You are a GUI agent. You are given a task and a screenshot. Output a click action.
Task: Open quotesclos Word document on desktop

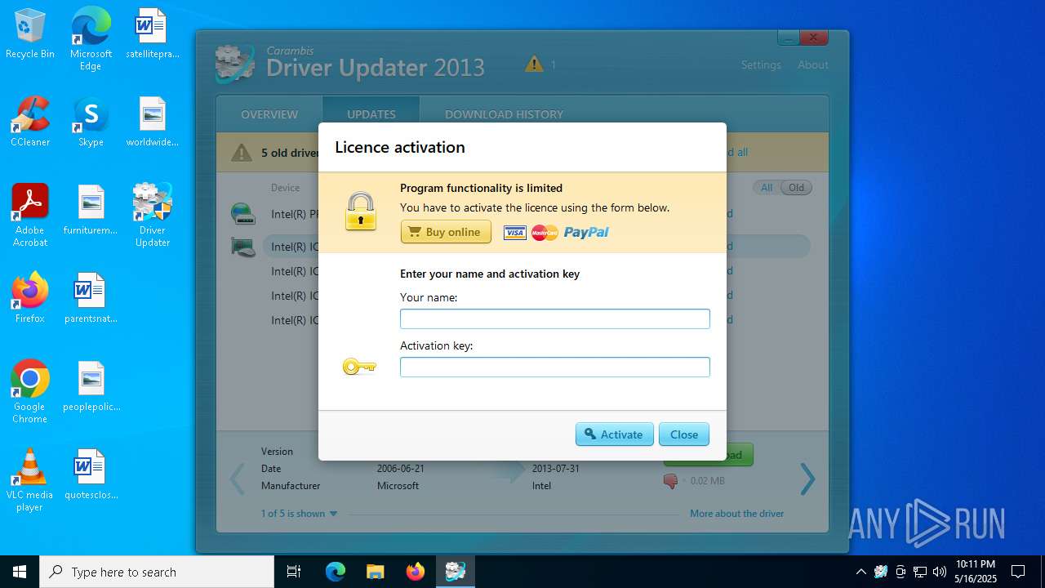pyautogui.click(x=91, y=474)
